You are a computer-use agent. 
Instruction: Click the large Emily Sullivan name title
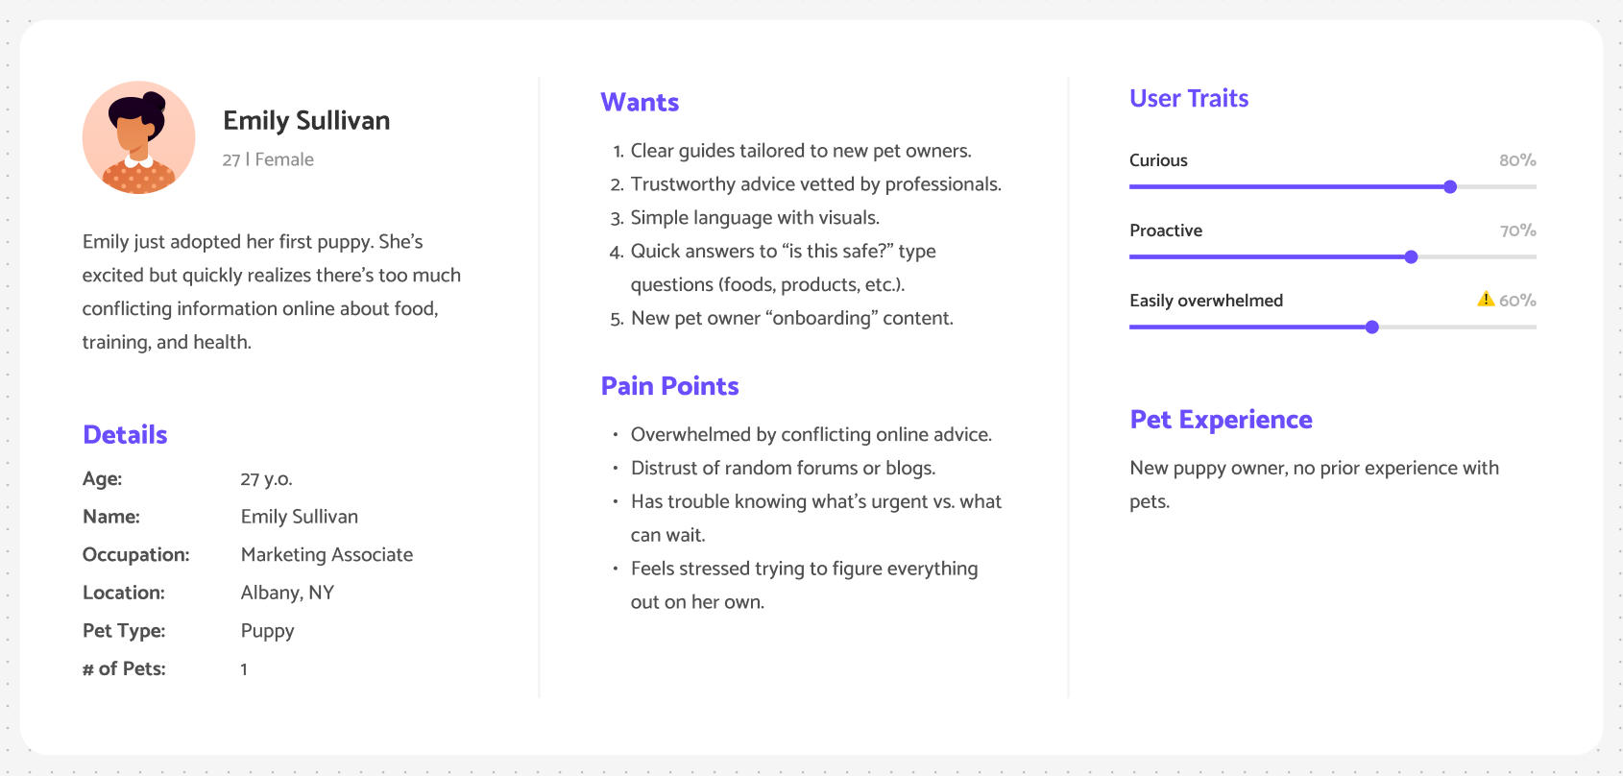point(306,121)
